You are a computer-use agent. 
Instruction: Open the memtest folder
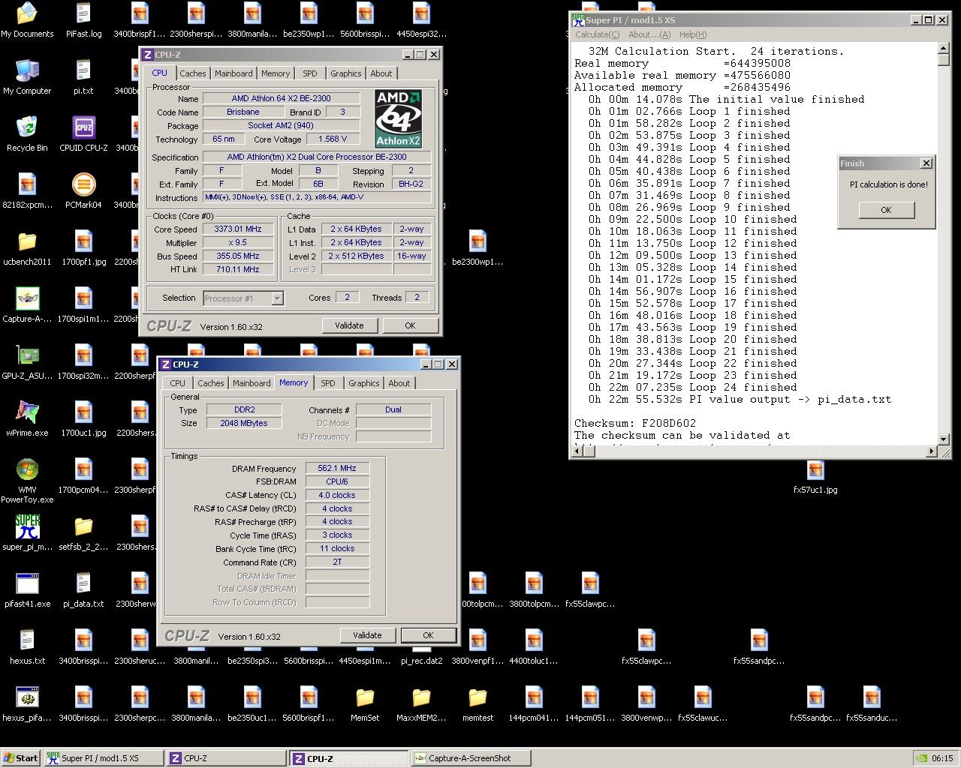click(477, 704)
